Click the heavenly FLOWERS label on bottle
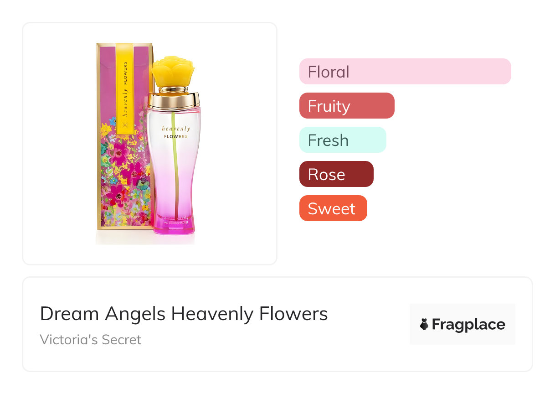555x394 pixels. click(x=175, y=132)
